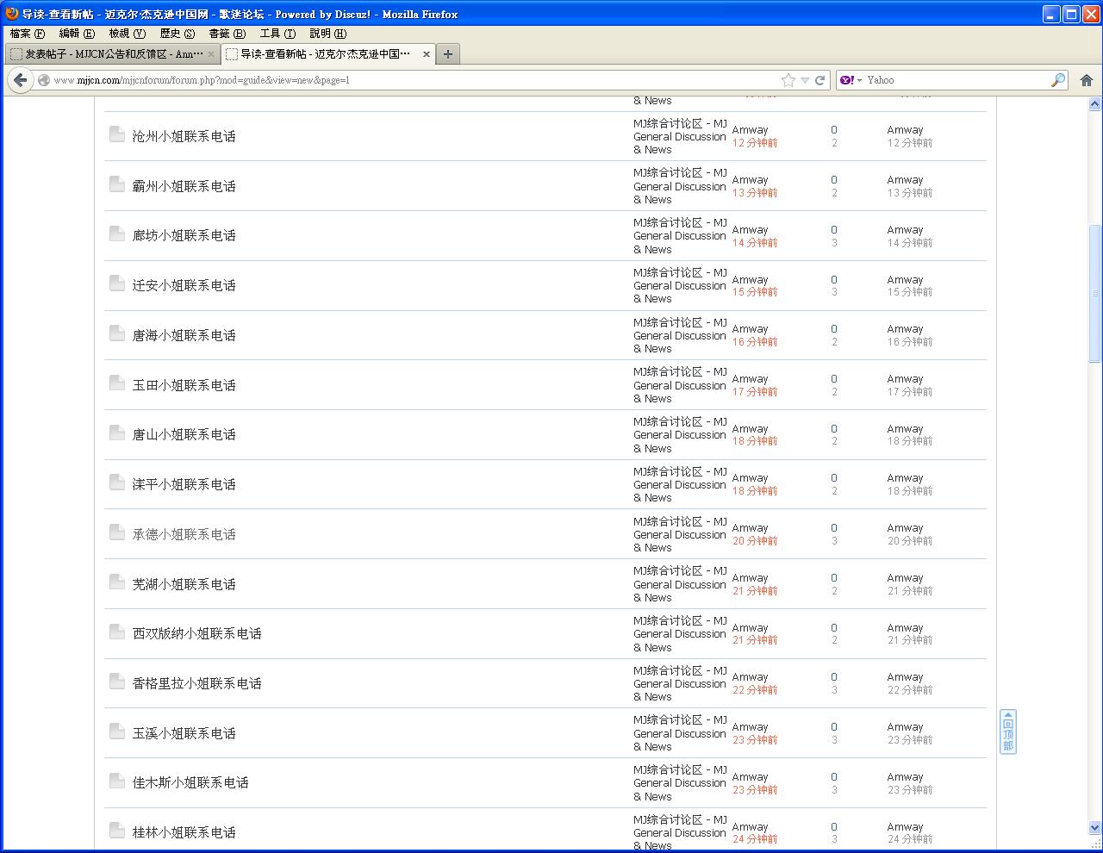Click the Amway author link in the 唐山 row
Screen dimensions: 1103x853
pos(750,429)
